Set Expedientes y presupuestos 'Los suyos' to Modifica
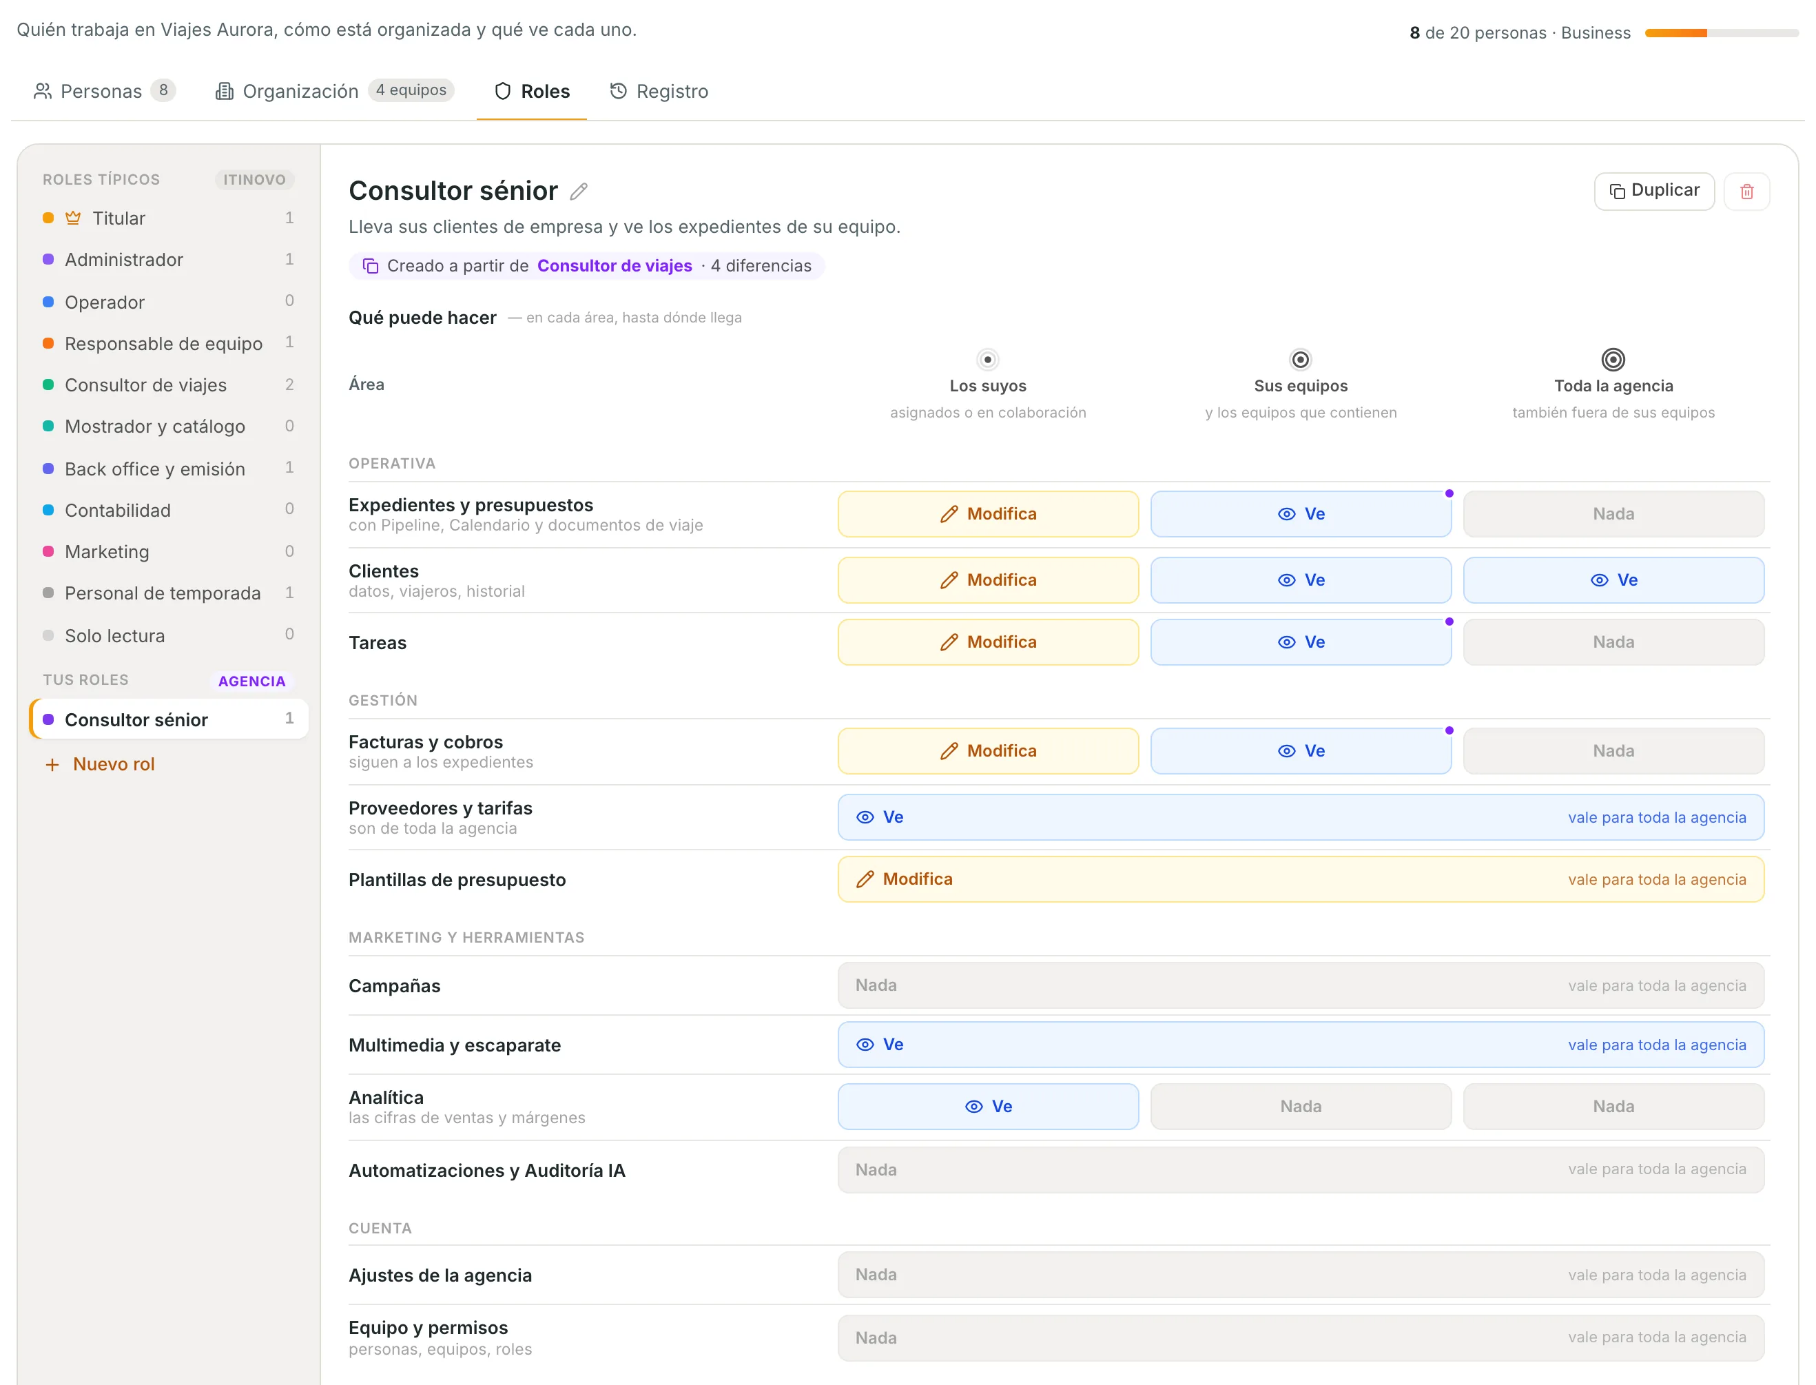 pos(987,513)
